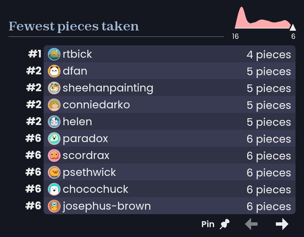Click helen's cow avatar icon
304x237 pixels.
54,122
